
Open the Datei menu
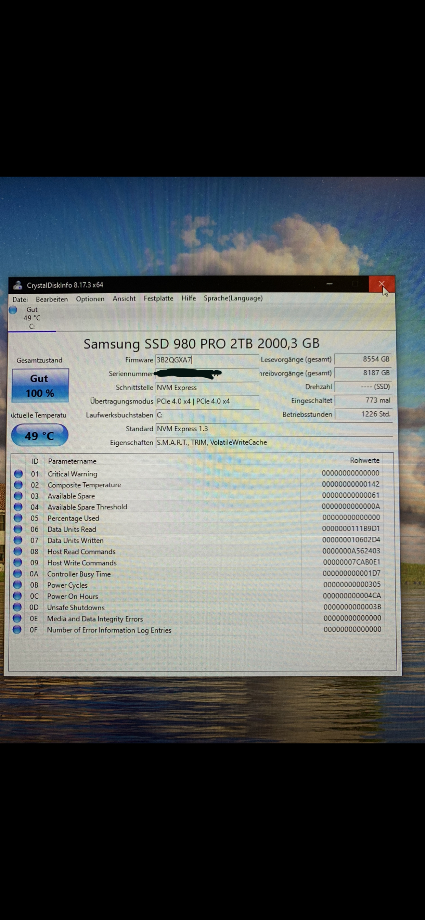tap(20, 299)
